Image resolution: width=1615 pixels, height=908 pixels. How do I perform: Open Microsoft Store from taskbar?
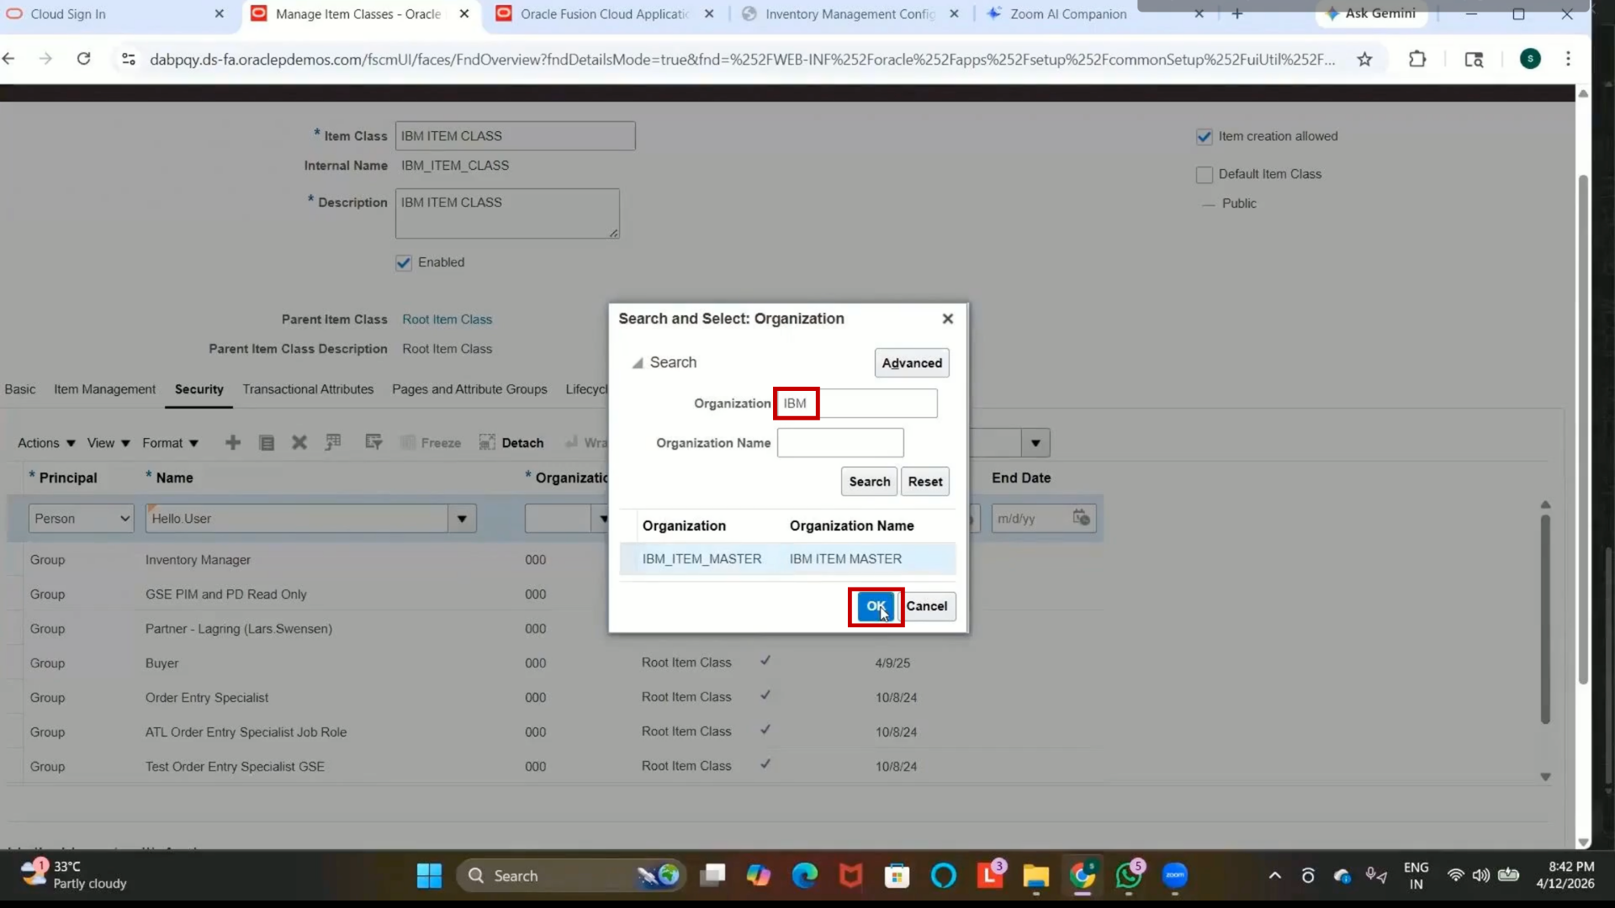(x=897, y=876)
